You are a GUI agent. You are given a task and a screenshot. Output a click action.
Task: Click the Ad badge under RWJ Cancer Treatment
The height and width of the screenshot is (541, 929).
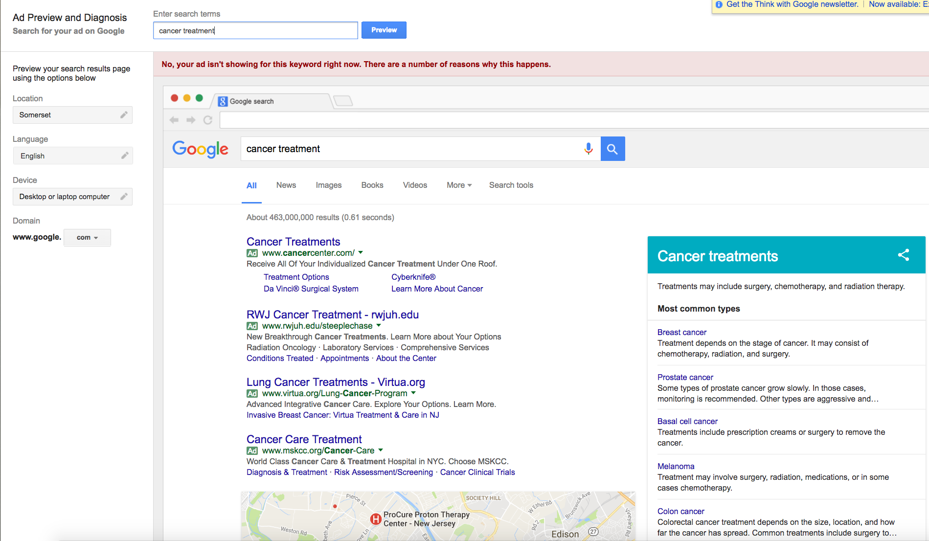(252, 326)
